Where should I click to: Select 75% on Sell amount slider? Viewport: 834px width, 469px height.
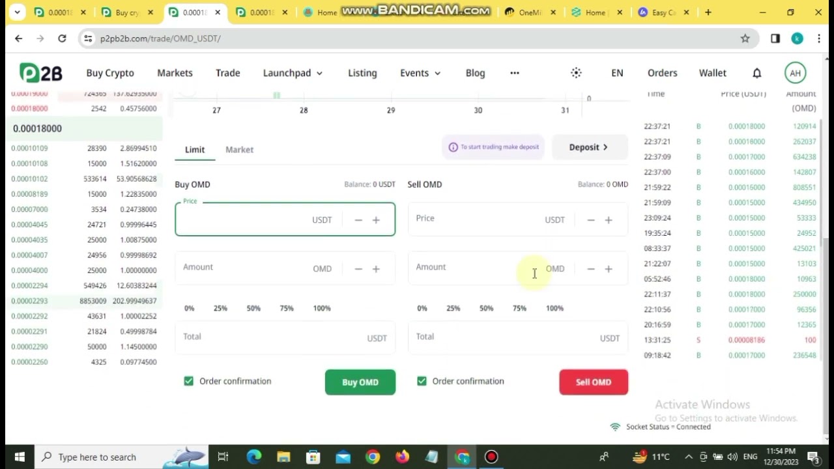point(519,308)
